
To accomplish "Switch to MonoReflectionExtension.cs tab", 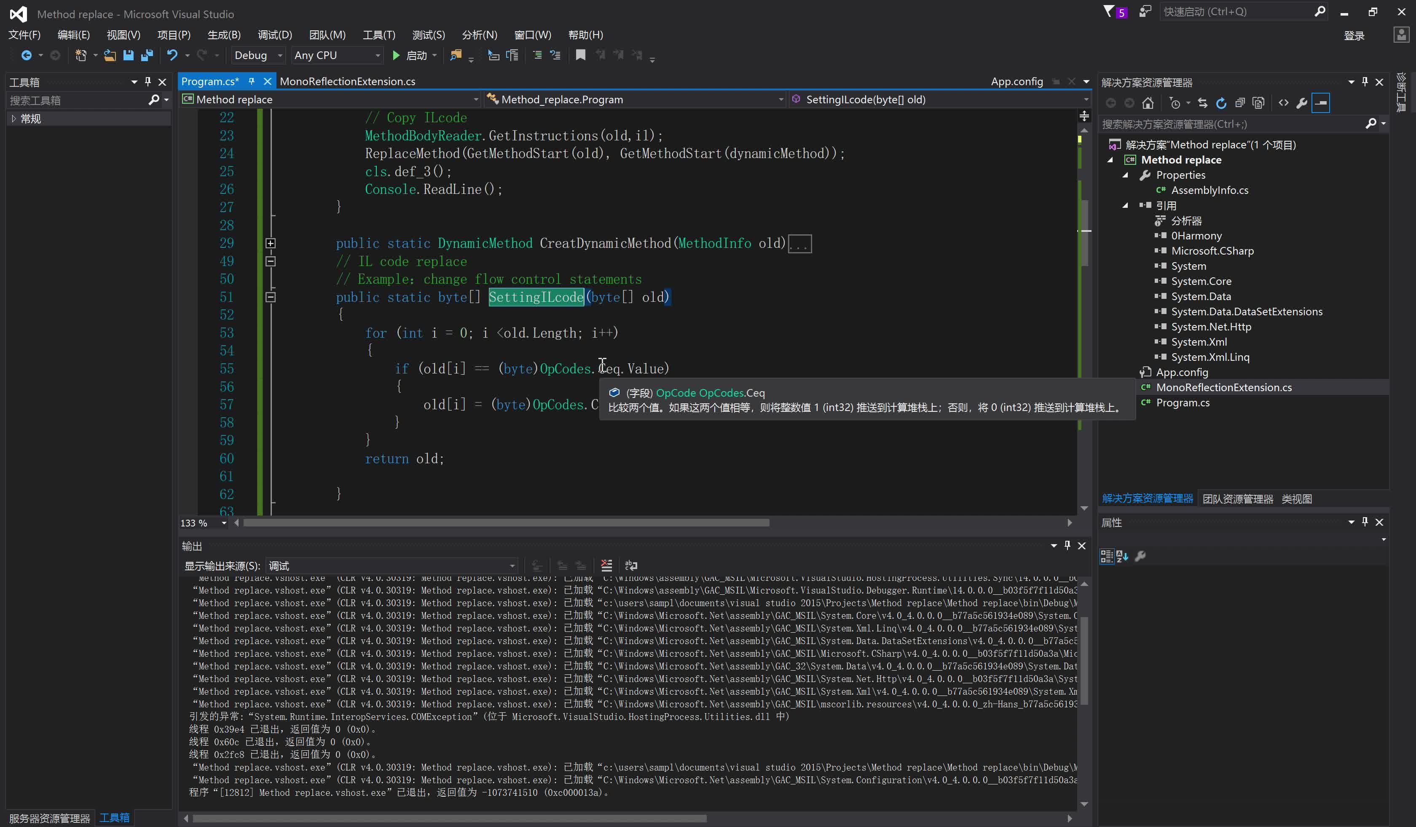I will tap(348, 81).
